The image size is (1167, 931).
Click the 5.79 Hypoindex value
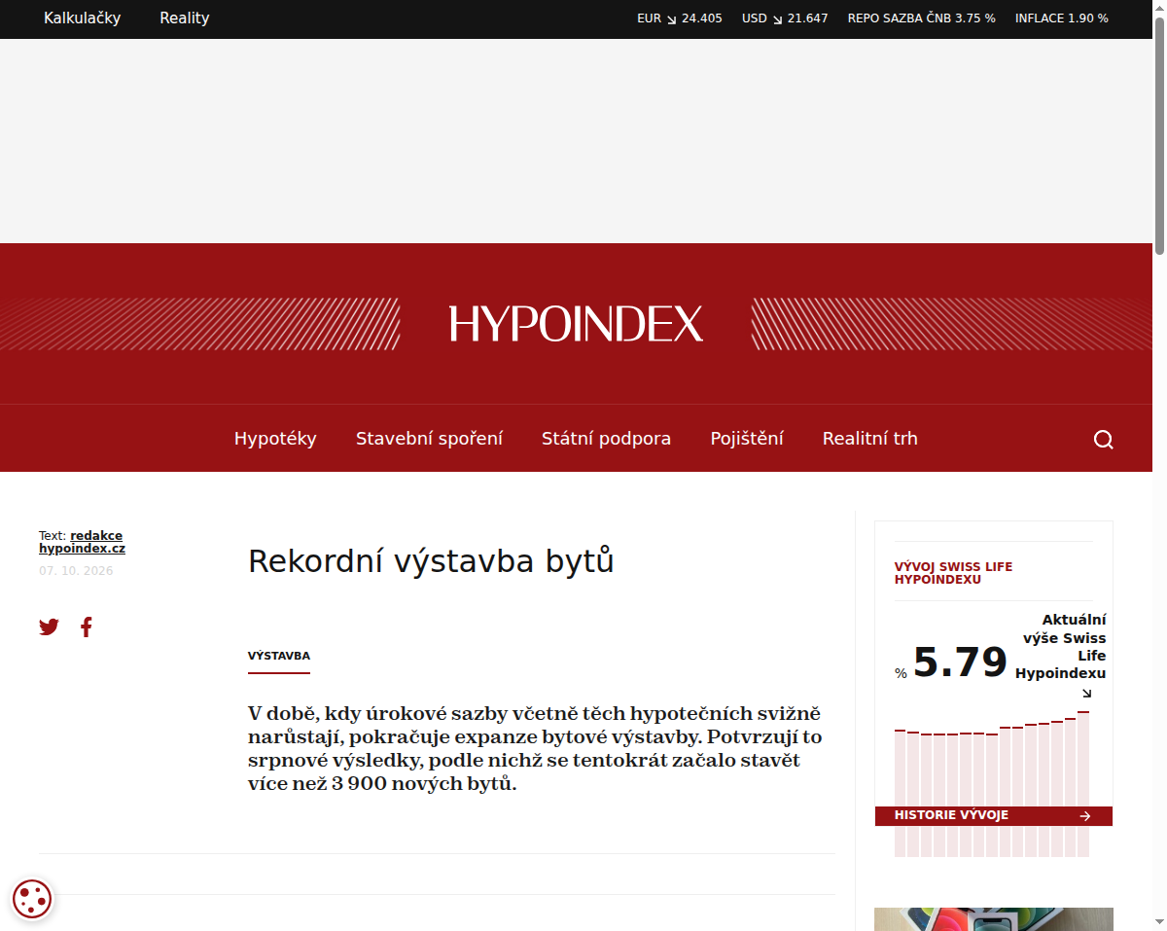960,662
